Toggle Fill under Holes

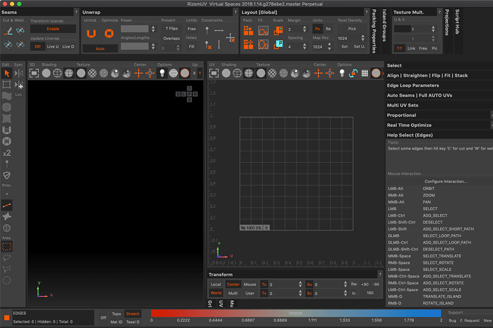(x=192, y=46)
